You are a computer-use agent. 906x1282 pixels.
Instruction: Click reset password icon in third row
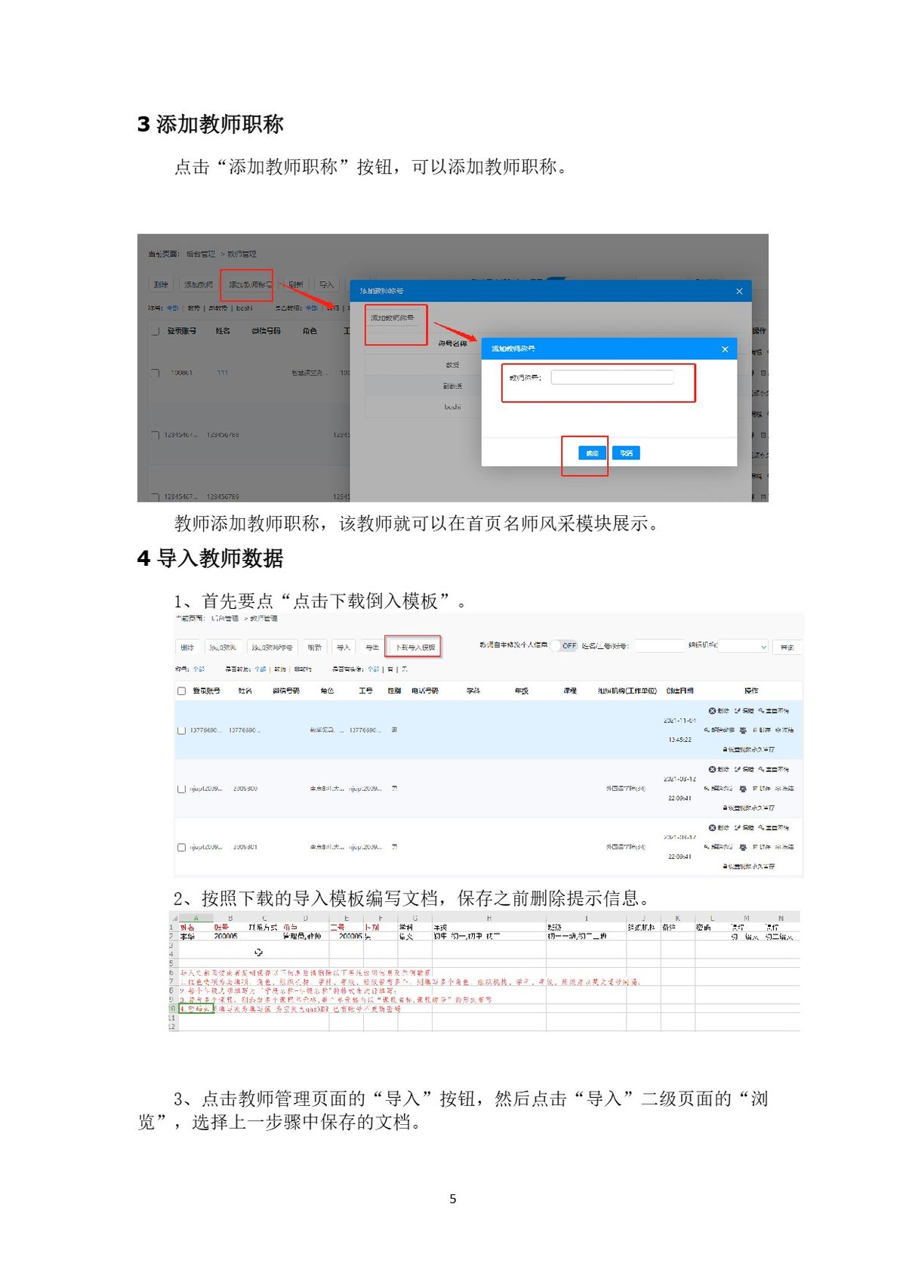762,828
